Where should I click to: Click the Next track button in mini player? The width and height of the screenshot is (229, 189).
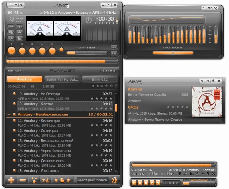[x=158, y=183]
